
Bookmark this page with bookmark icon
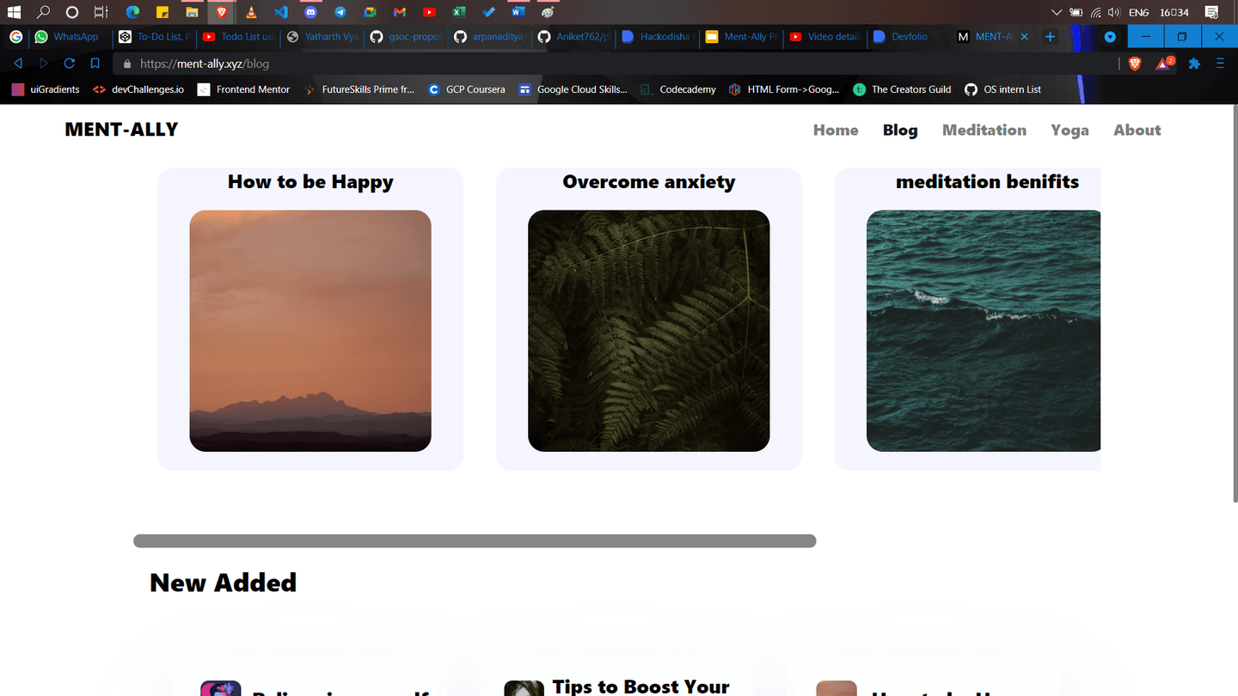95,63
